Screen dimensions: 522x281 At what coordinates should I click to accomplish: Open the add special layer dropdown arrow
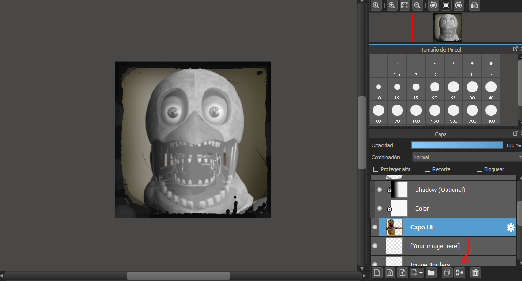click(421, 273)
